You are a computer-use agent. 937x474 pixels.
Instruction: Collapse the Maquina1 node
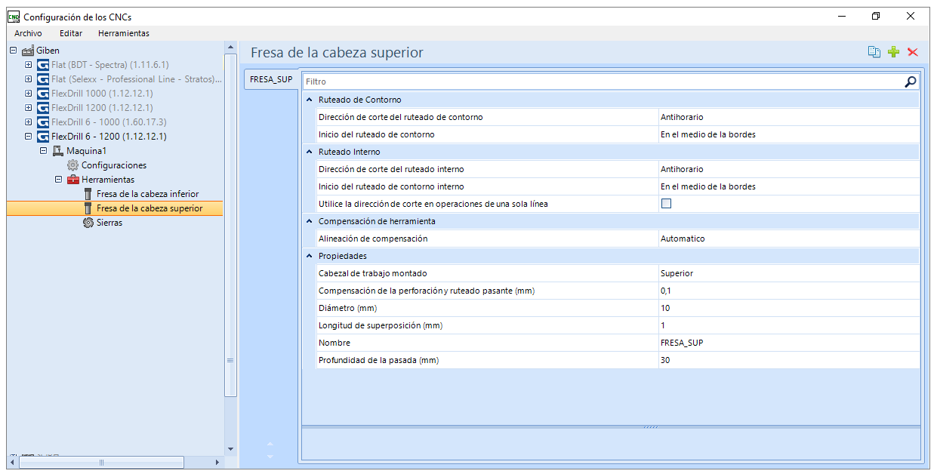click(43, 151)
